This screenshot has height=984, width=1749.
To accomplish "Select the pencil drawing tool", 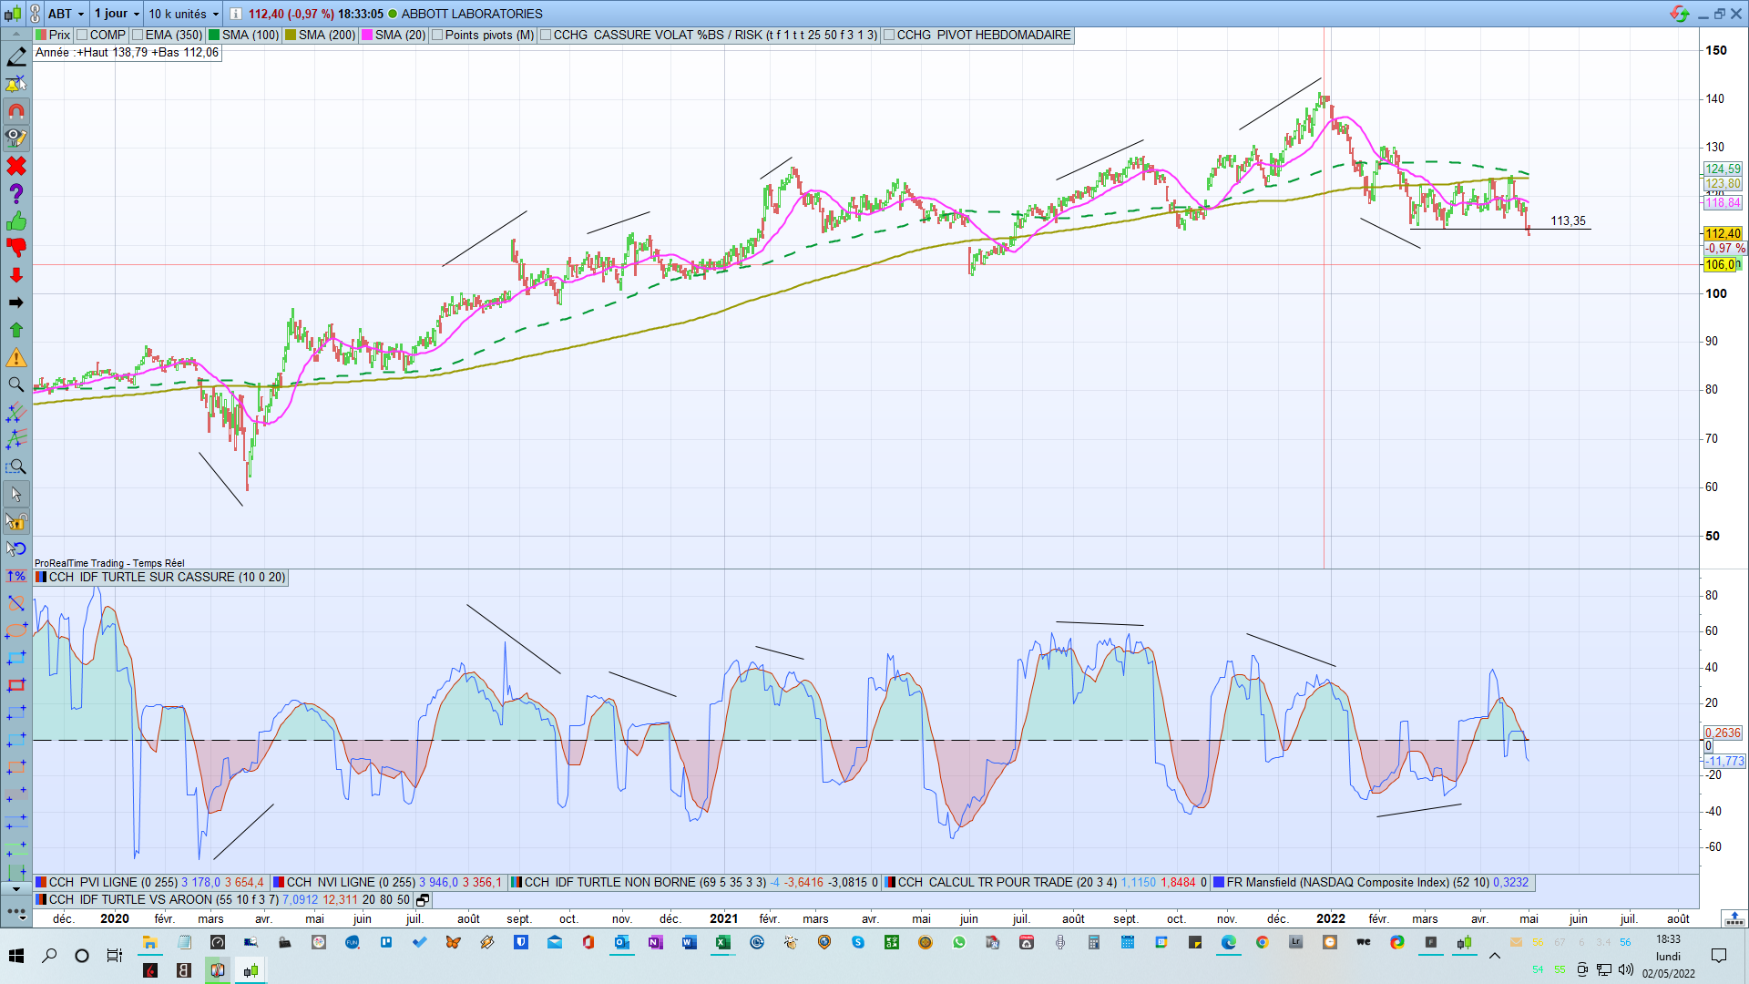I will click(16, 57).
